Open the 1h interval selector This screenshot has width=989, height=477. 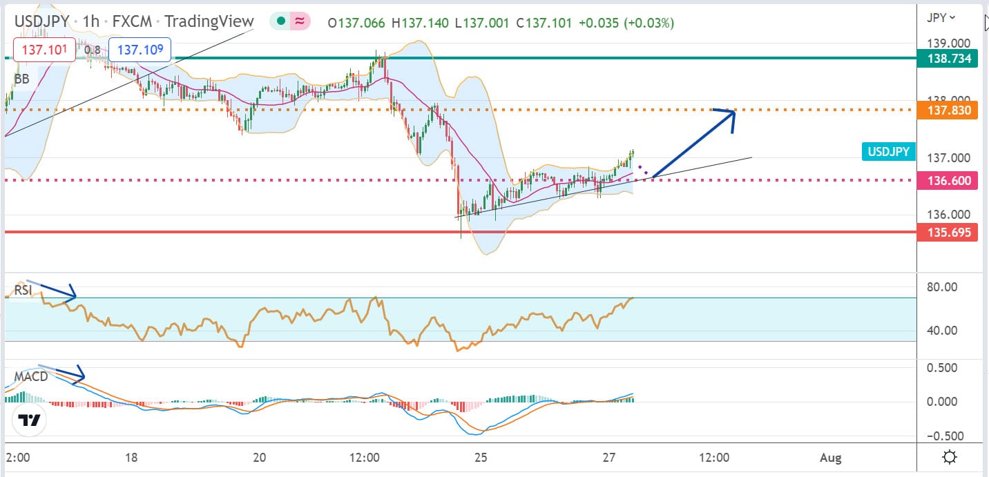coord(90,22)
